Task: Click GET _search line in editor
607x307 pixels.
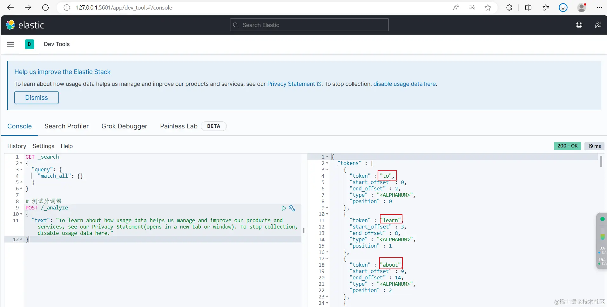Action: 42,157
